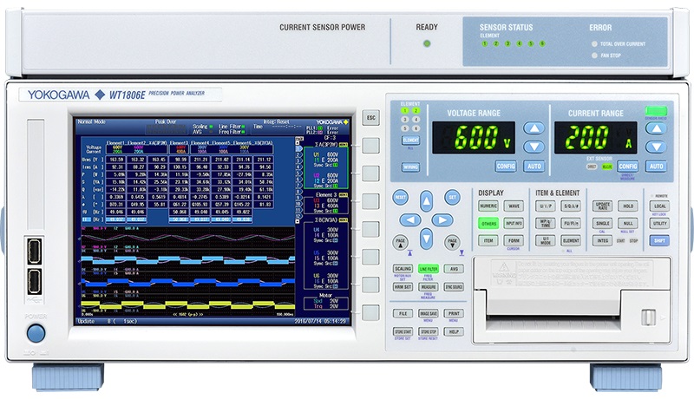Toggle the LINE FILTER button
This screenshot has width=694, height=399.
[428, 269]
